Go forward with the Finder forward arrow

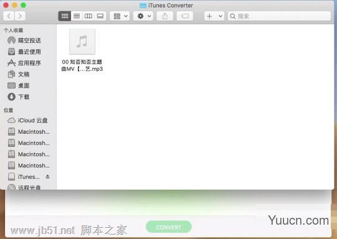20,16
